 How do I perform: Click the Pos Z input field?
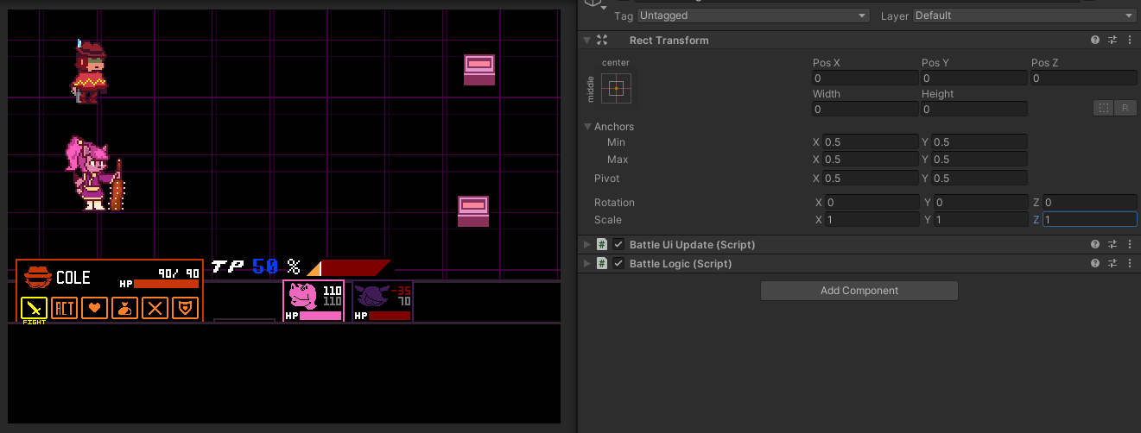[1084, 78]
